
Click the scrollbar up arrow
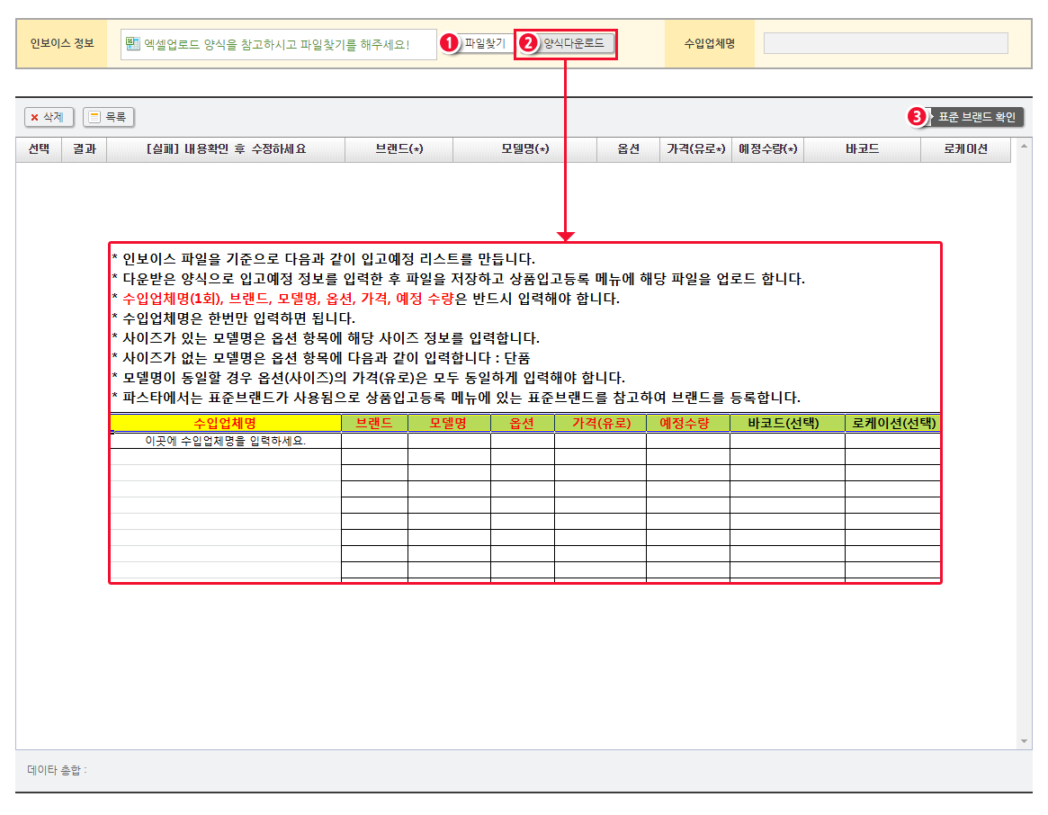coord(1024,145)
